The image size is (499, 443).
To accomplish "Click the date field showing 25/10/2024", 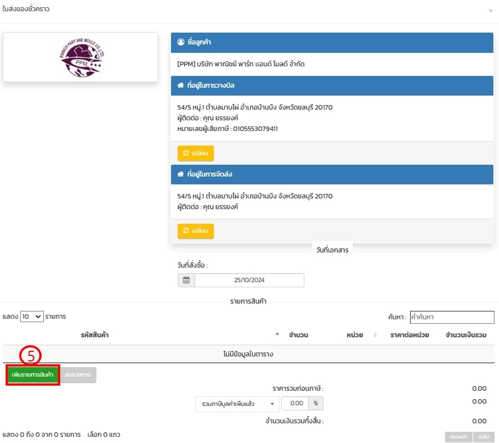I will [249, 281].
